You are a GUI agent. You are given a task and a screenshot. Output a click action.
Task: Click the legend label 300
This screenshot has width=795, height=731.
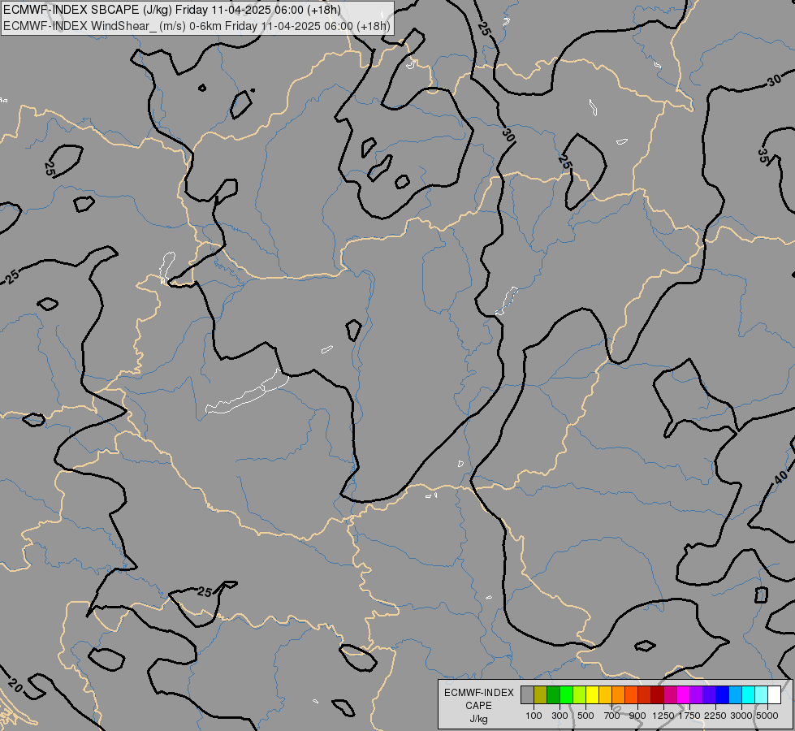(x=560, y=716)
